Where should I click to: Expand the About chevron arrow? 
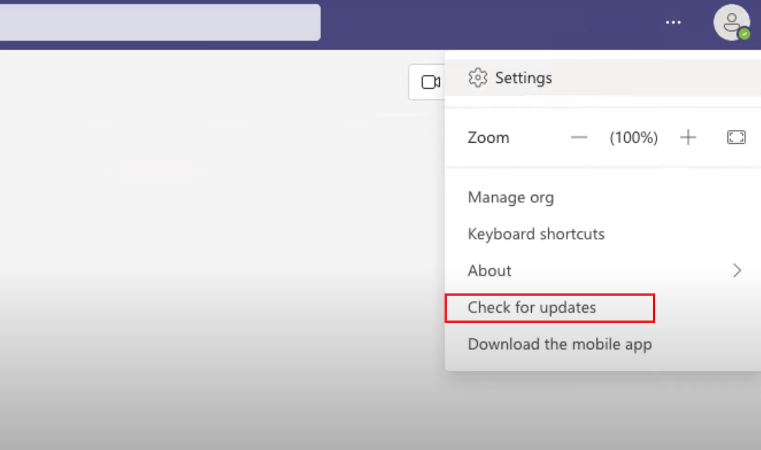coord(737,270)
